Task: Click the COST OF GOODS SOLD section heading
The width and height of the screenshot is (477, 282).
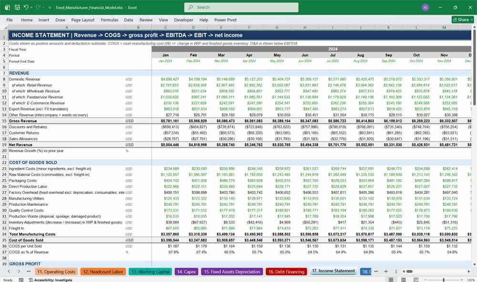Action: point(33,162)
